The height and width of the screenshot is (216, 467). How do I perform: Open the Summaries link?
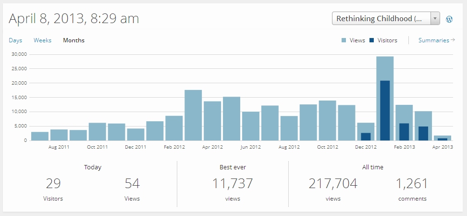point(433,40)
